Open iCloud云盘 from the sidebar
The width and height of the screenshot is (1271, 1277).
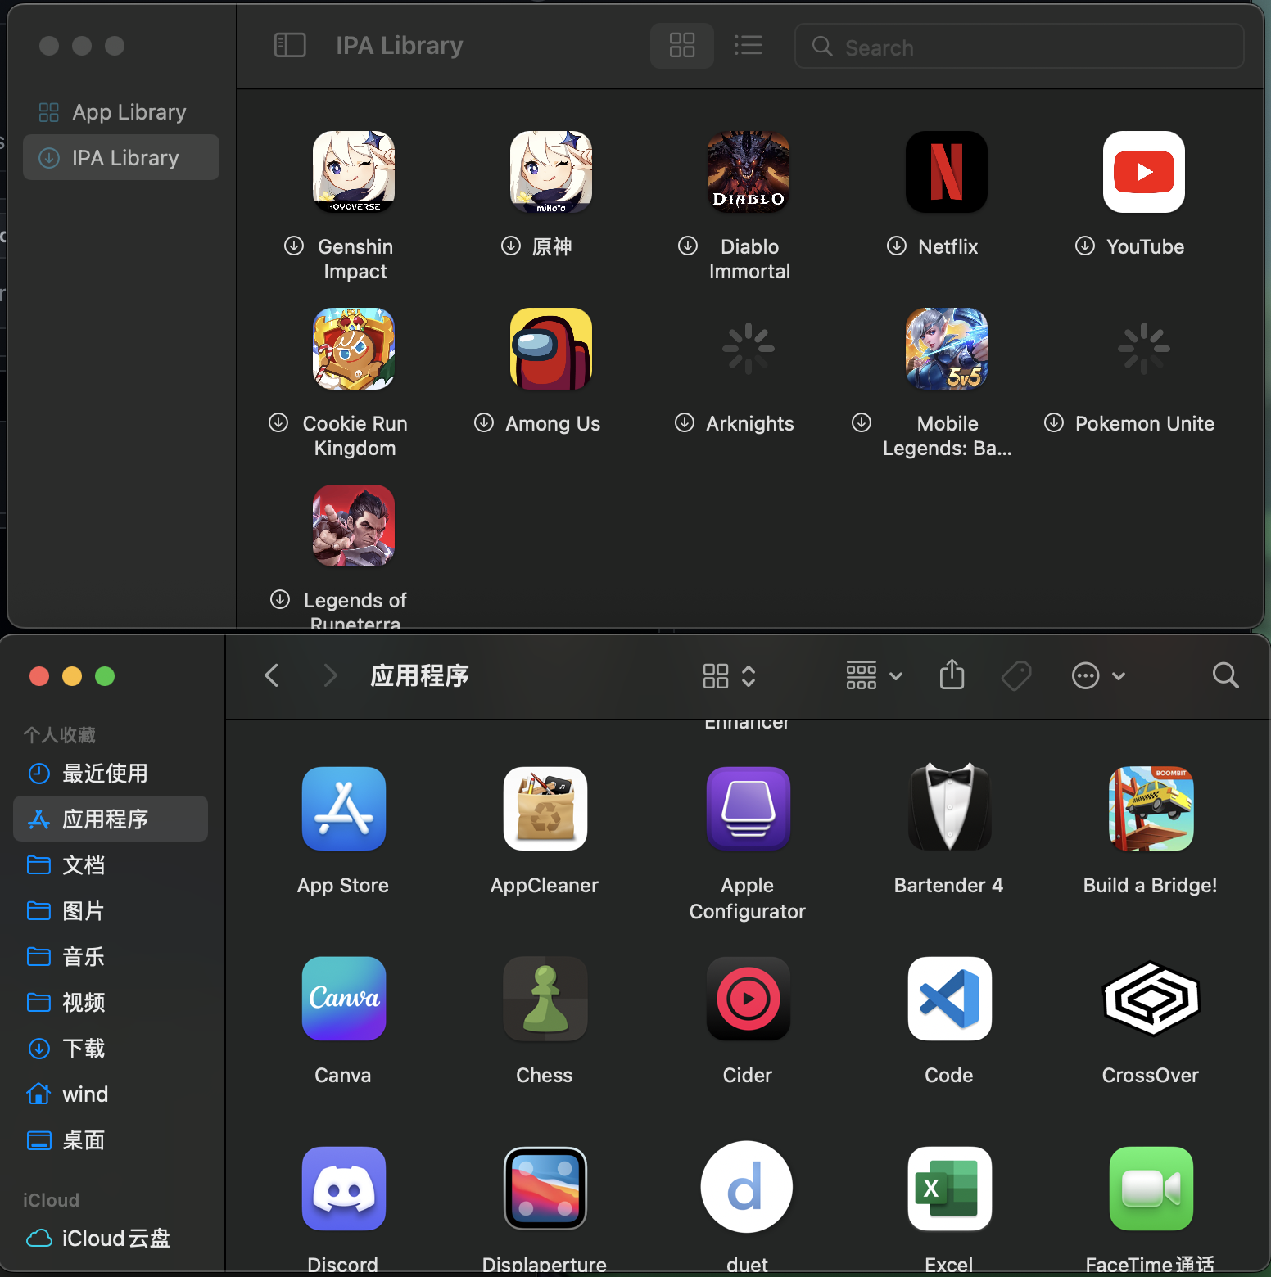[115, 1239]
